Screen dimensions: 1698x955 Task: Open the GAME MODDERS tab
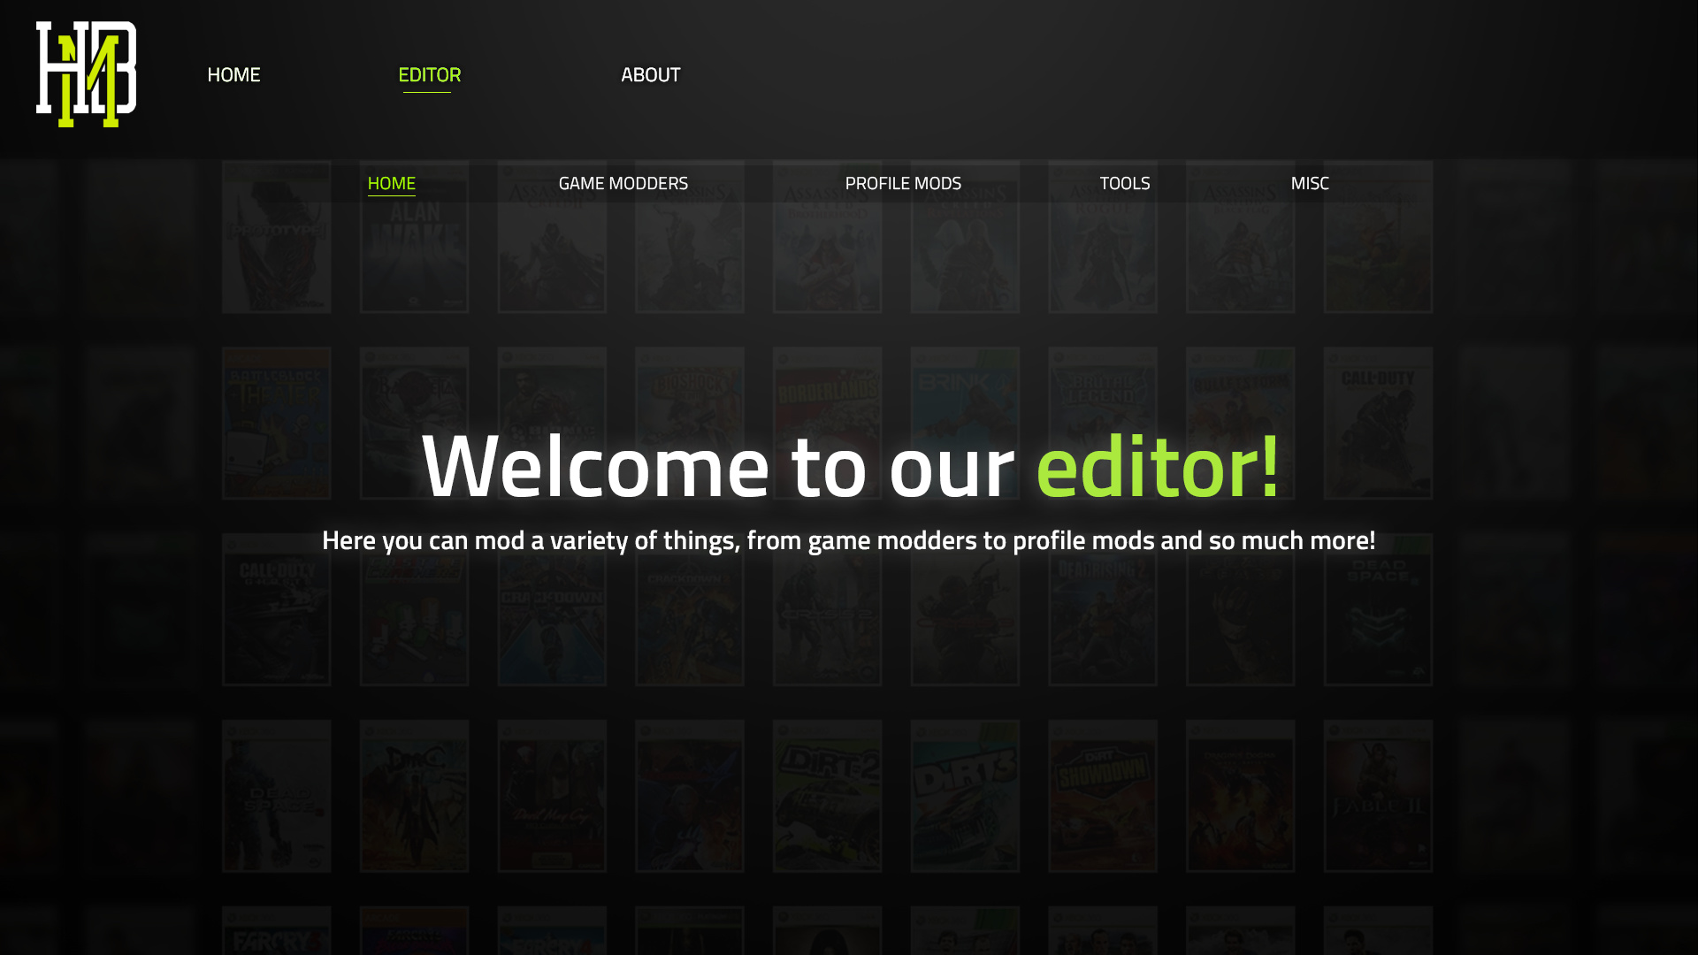click(623, 183)
